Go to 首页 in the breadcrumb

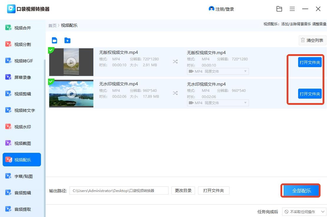pos(52,26)
